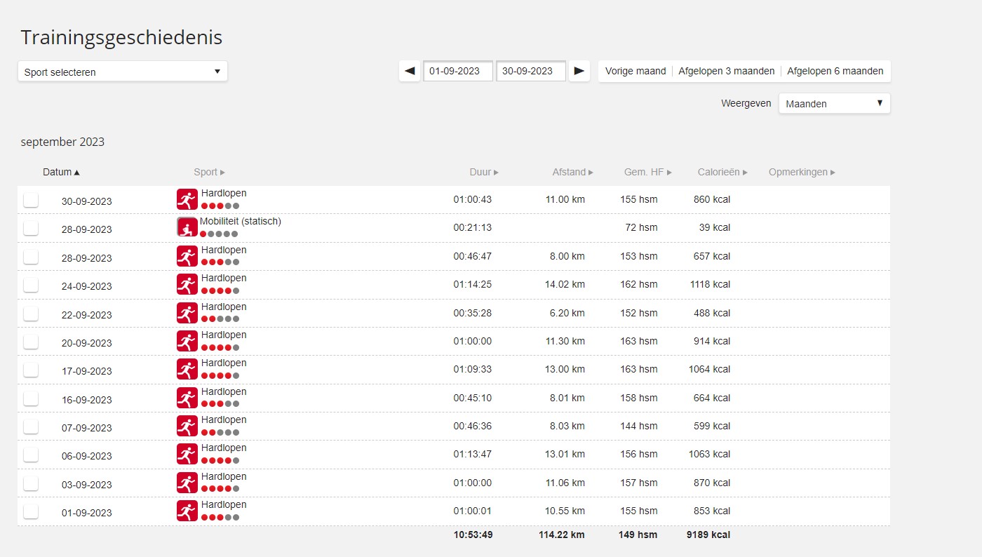This screenshot has height=557, width=982.
Task: Show the Vorige maand period
Action: (635, 71)
